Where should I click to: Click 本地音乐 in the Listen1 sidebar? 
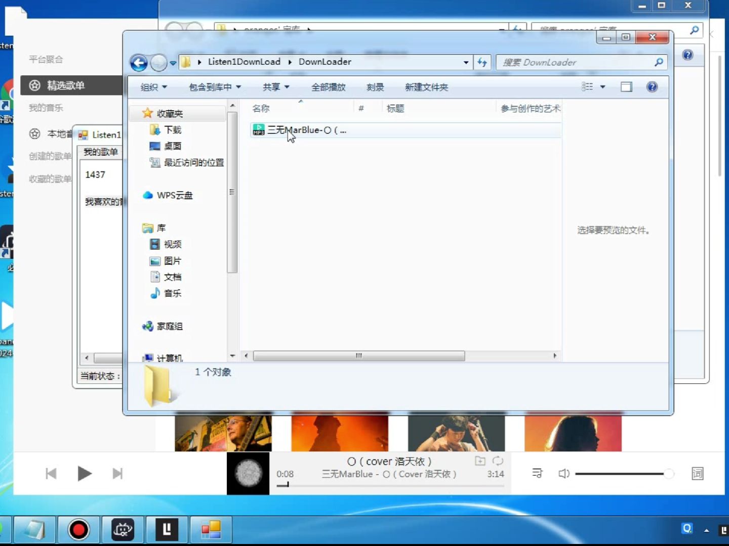pos(50,134)
